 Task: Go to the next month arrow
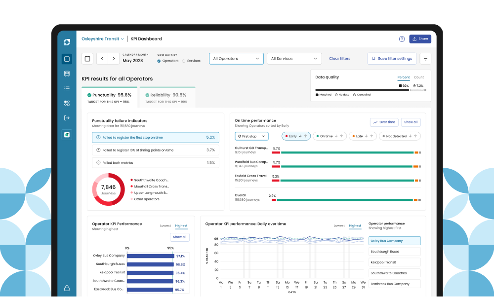pos(114,59)
